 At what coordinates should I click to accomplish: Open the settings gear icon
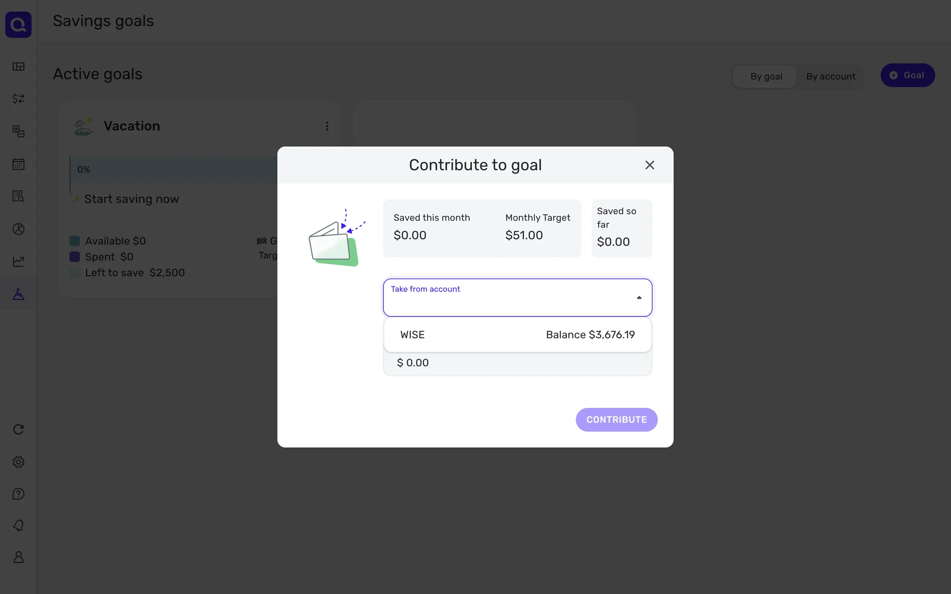pyautogui.click(x=18, y=462)
